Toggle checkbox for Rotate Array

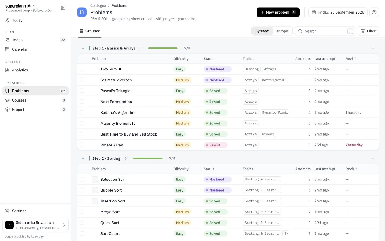pyautogui.click(x=82, y=145)
